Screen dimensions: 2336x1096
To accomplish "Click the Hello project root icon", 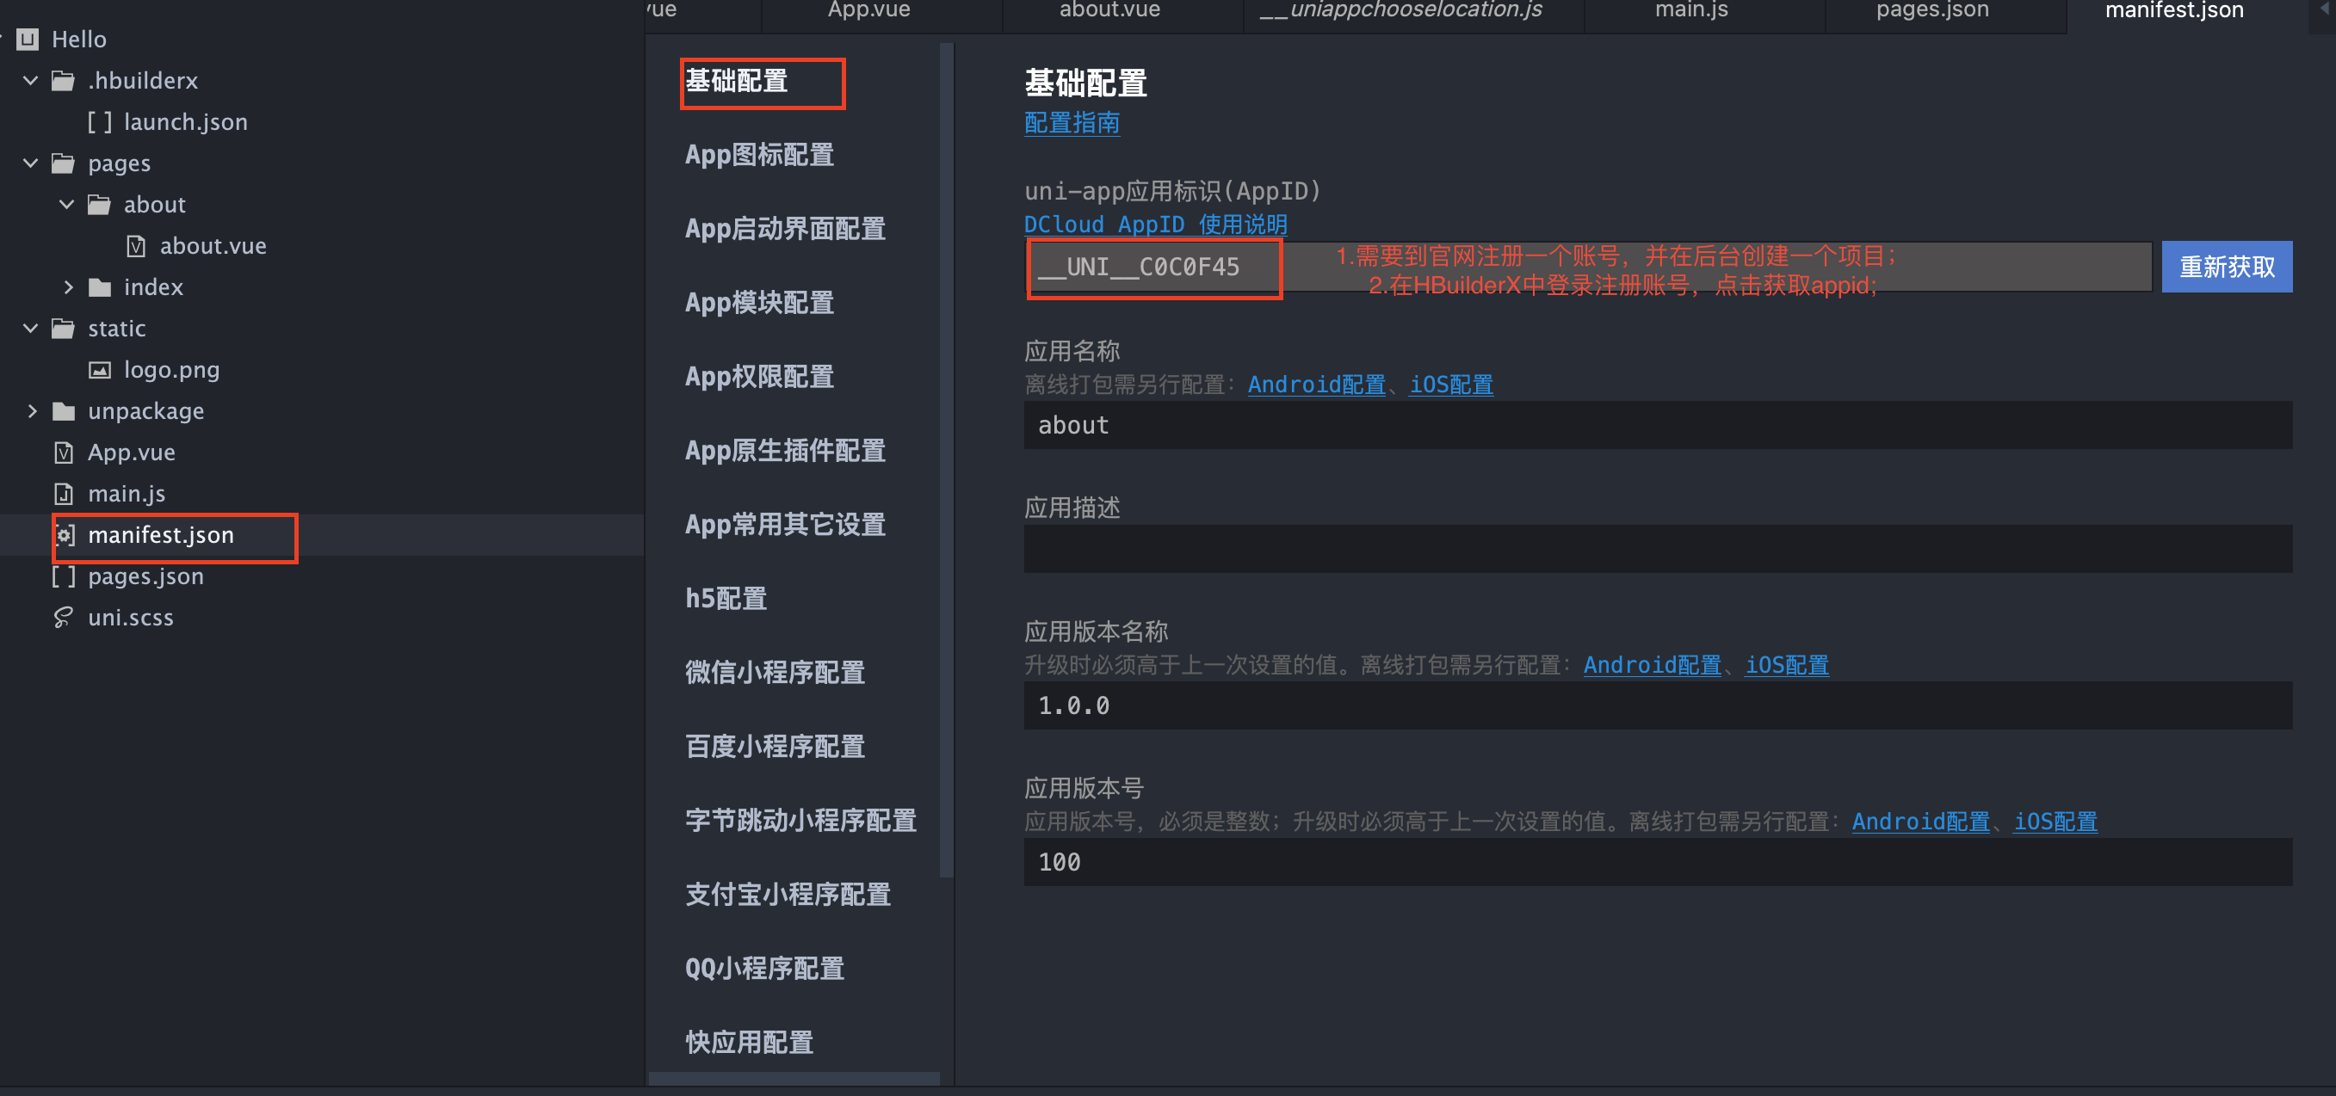I will (28, 39).
